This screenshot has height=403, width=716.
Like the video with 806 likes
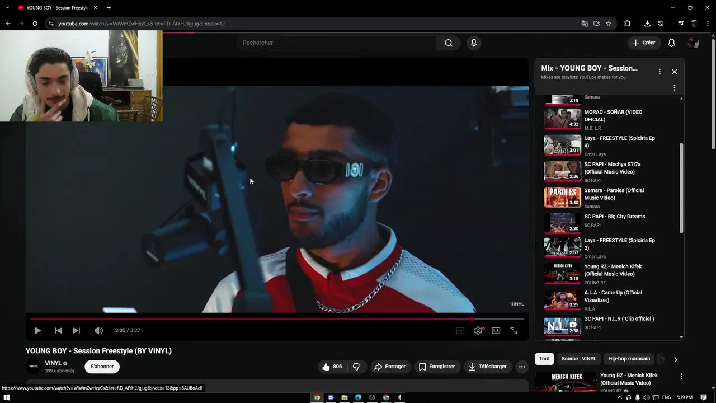332,367
